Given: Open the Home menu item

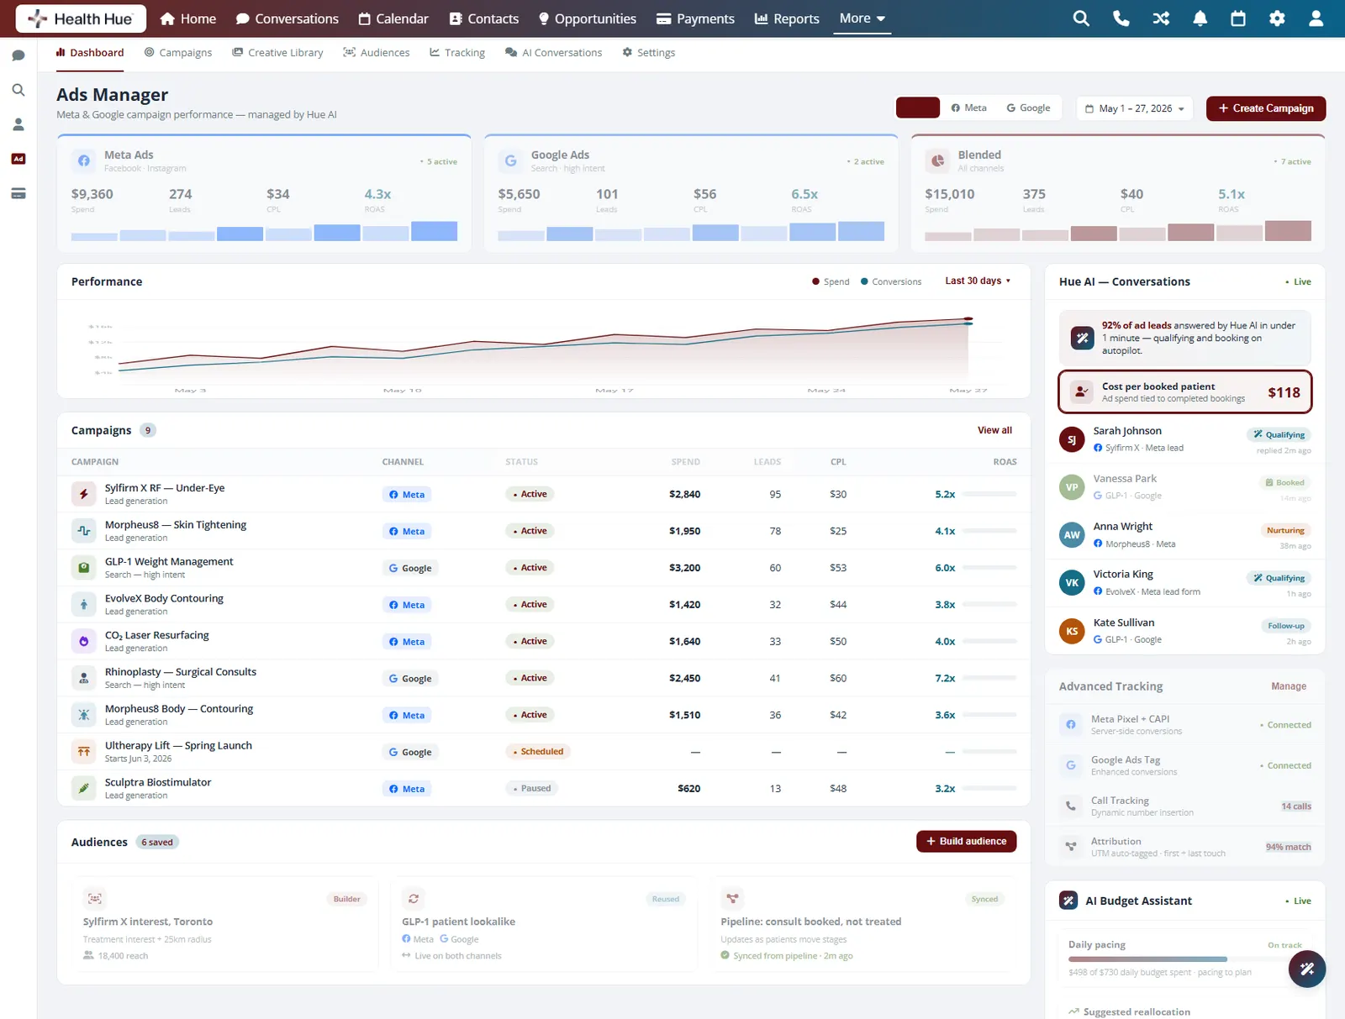Looking at the screenshot, I should point(188,18).
